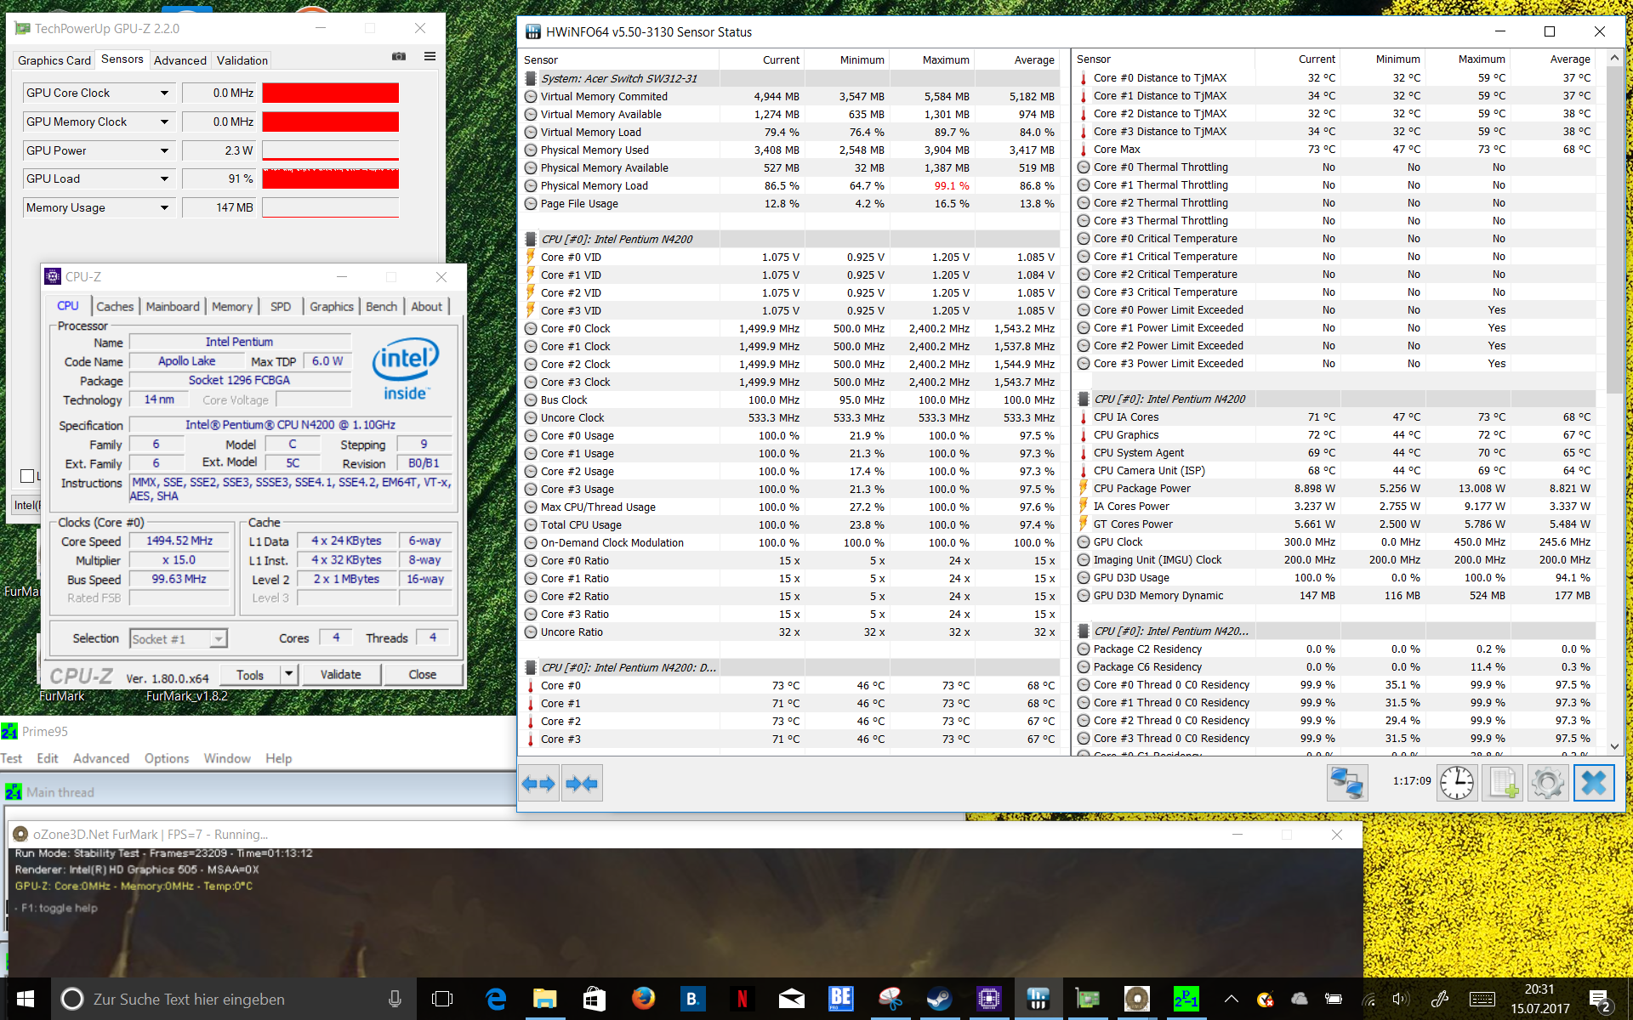
Task: Open GPU Memory Clock sensor dropdown
Action: click(164, 122)
